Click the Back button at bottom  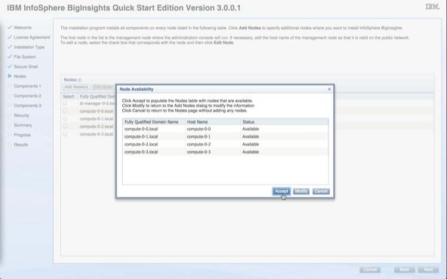coord(404,269)
